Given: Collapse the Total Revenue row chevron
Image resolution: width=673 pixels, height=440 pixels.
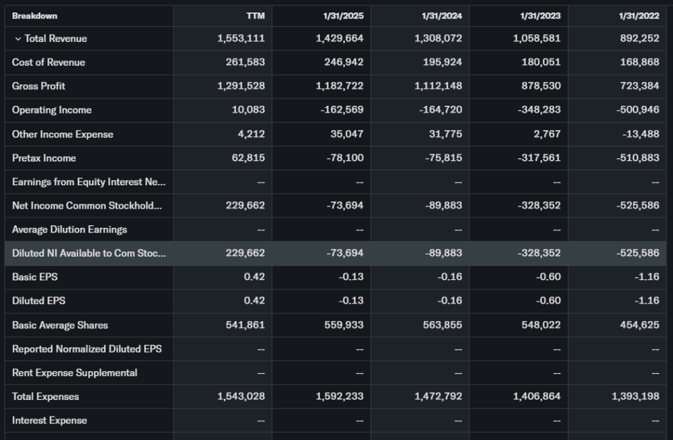Looking at the screenshot, I should pyautogui.click(x=18, y=39).
